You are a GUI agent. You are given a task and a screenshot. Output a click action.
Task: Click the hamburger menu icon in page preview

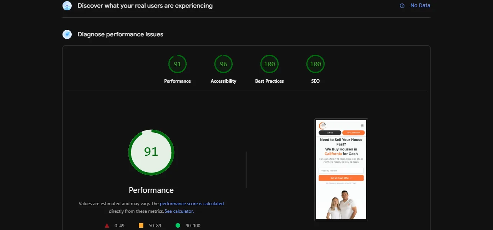tap(362, 126)
